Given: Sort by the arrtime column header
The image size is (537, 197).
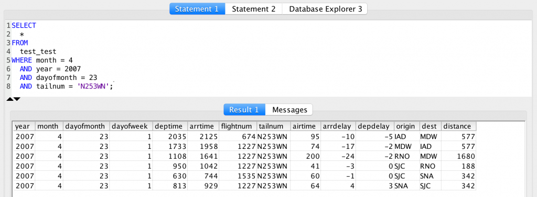Looking at the screenshot, I should coord(203,126).
